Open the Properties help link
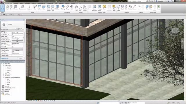 point(5,58)
